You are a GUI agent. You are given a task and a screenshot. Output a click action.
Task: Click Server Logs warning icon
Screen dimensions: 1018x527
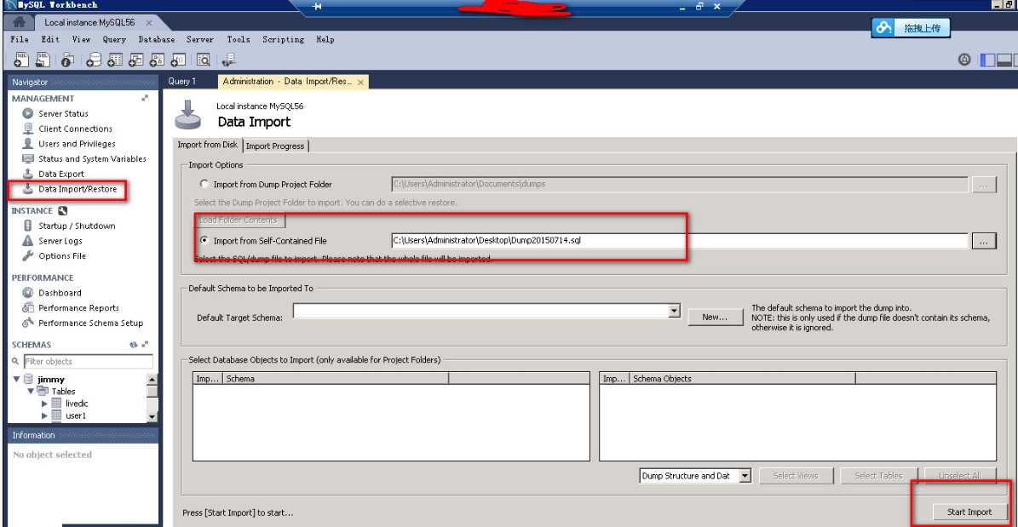pyautogui.click(x=27, y=241)
